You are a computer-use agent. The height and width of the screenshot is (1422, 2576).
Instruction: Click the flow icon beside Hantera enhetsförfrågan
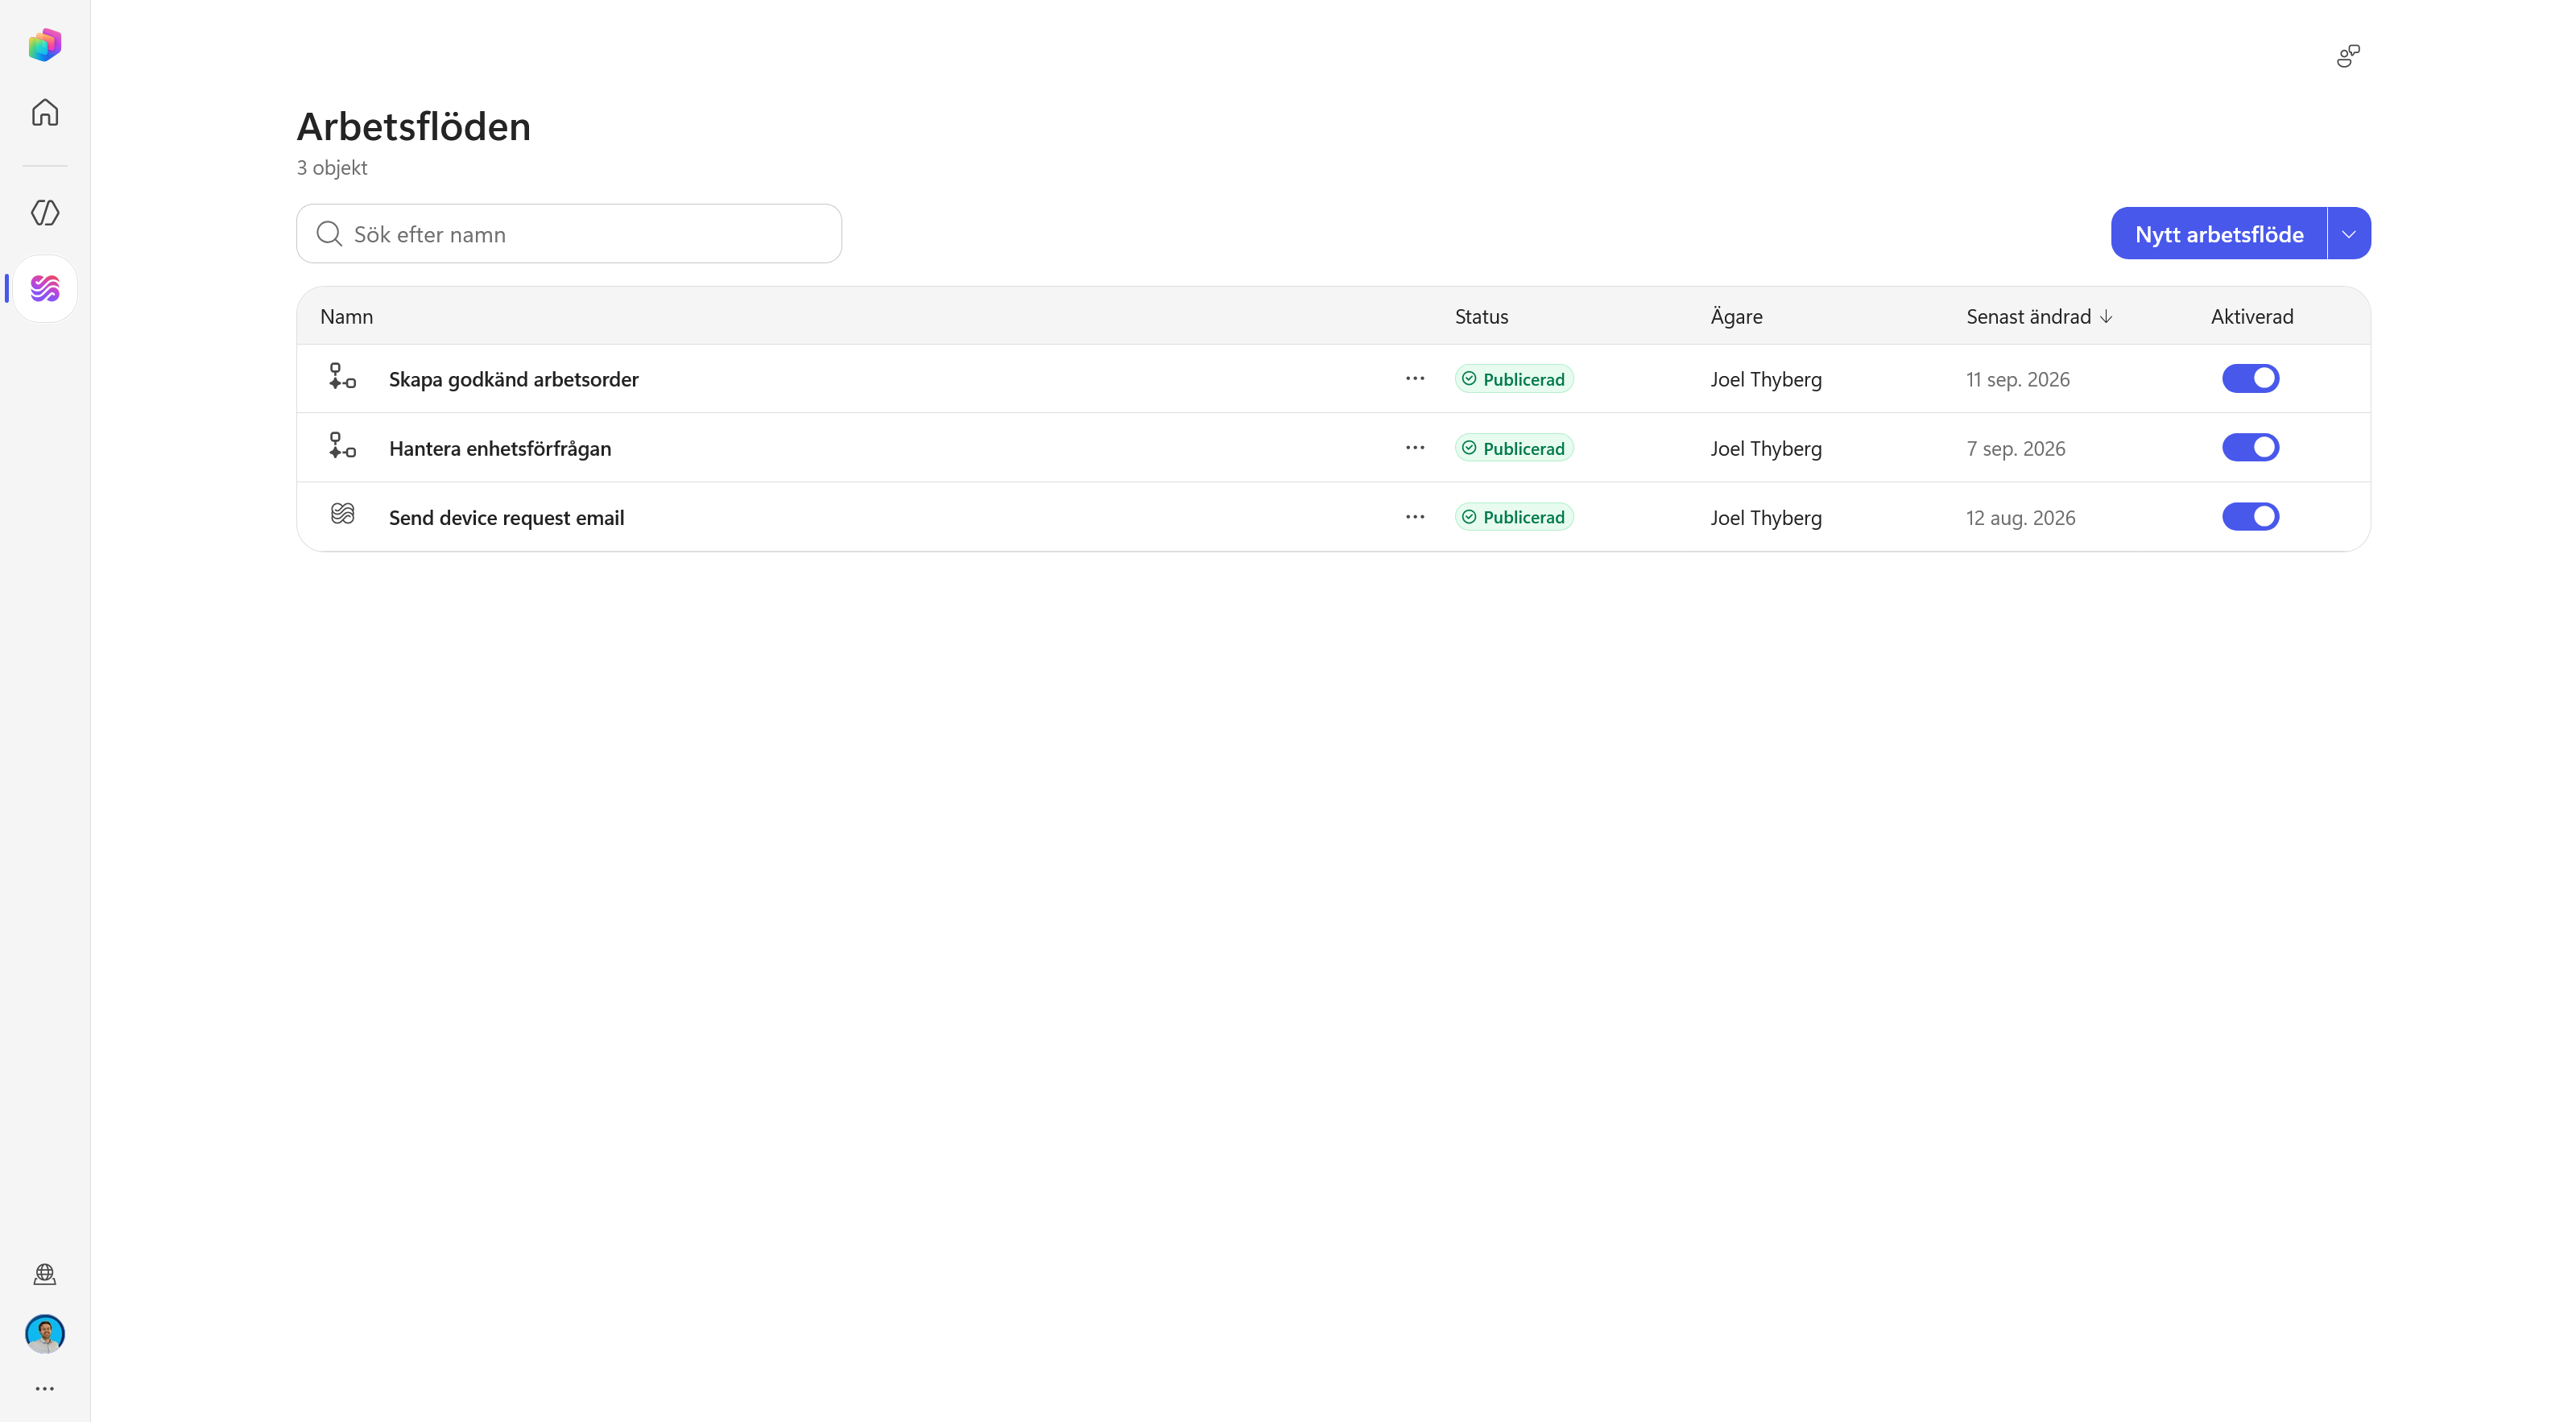(x=342, y=446)
